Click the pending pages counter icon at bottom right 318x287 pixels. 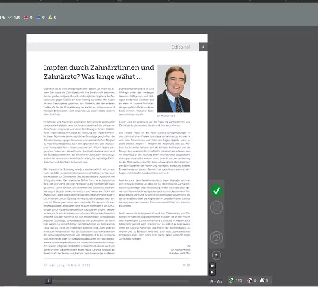[262, 280]
